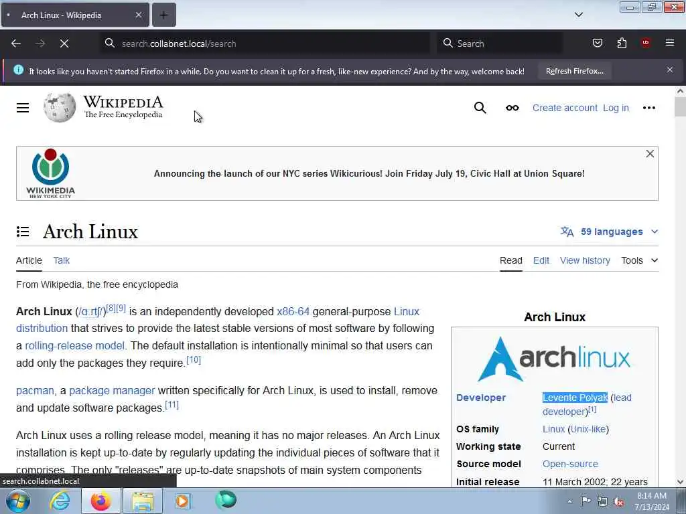The image size is (686, 514).
Task: Open the personal tools ellipsis menu
Action: (648, 108)
